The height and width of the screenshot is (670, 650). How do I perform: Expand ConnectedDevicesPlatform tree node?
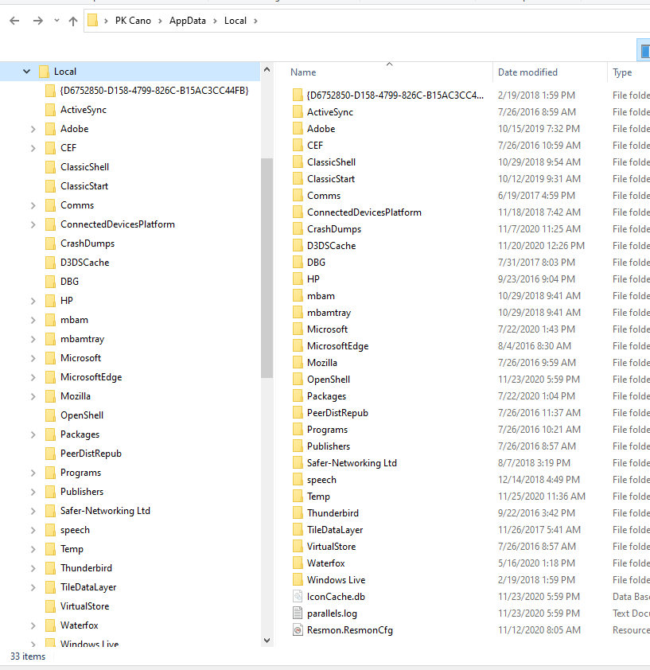click(x=33, y=224)
